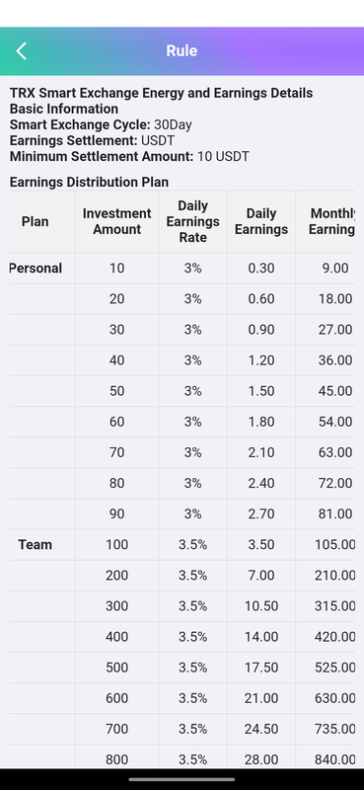The width and height of the screenshot is (364, 790).
Task: Tap the Android navigation gesture bar
Action: tap(182, 779)
